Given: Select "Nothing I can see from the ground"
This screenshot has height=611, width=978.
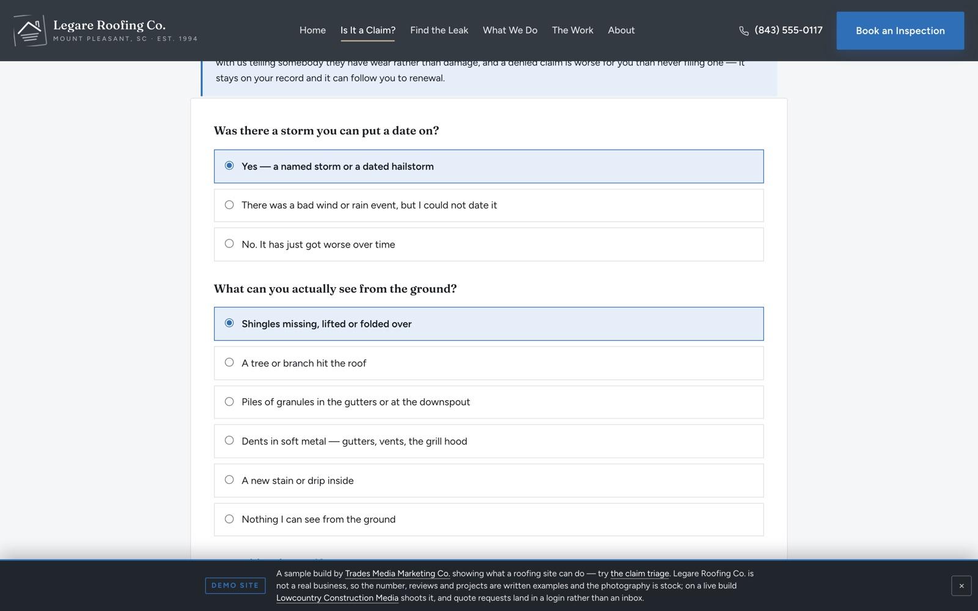Looking at the screenshot, I should click(488, 519).
